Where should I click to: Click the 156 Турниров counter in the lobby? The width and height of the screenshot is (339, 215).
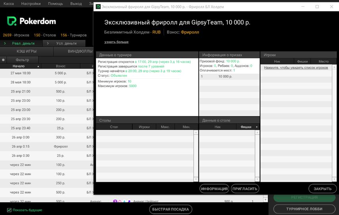tap(73, 35)
